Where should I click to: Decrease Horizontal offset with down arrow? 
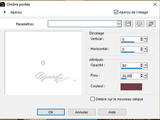coord(141,50)
